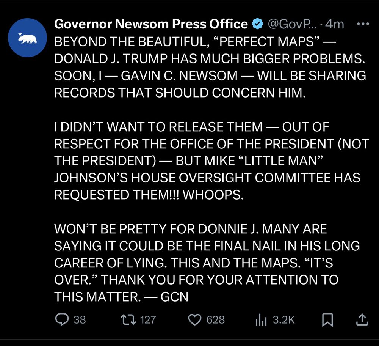Click the 628 likes count
This screenshot has height=346, width=379.
pos(216,319)
